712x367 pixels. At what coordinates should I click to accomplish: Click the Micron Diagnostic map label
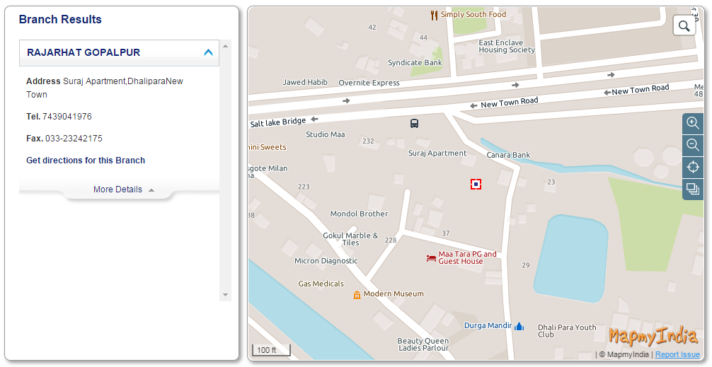pyautogui.click(x=326, y=261)
